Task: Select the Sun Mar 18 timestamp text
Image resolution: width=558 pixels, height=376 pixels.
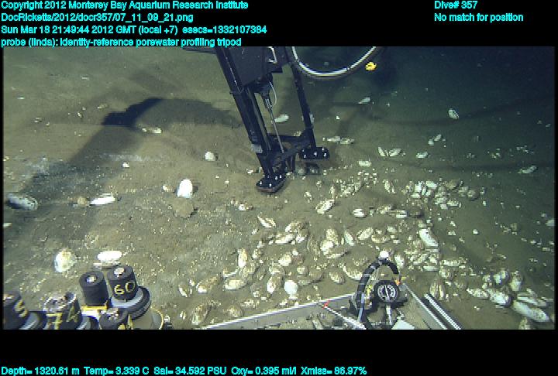Action: (134, 29)
